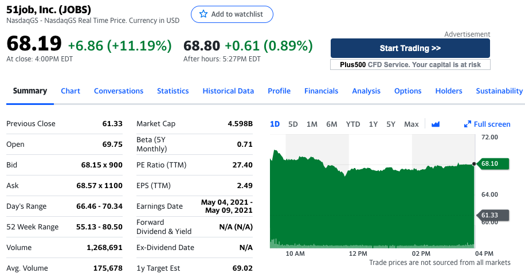Click the Market Cap value 4.598B
Screen dimensions: 525x277
click(x=240, y=124)
